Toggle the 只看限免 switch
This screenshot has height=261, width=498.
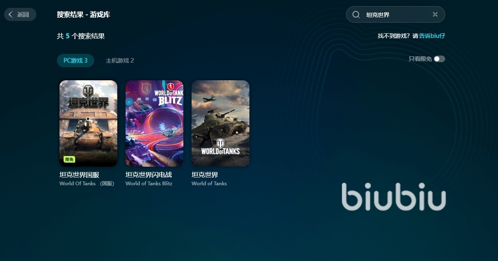pos(439,59)
